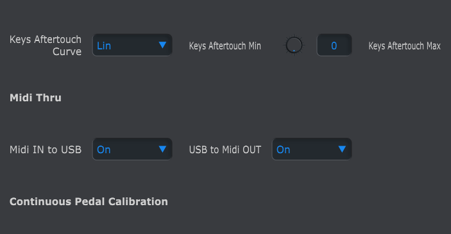Click the USB to Midi OUT dropdown arrow
The width and height of the screenshot is (451, 234).
(342, 149)
